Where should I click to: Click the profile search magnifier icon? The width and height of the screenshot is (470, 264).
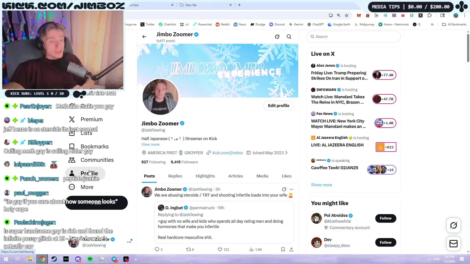click(289, 37)
